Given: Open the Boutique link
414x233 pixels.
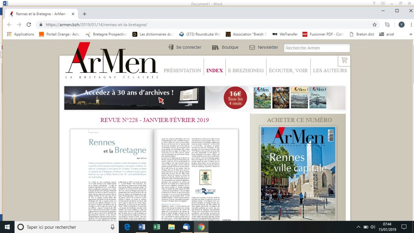Looking at the screenshot, I should click(x=225, y=47).
